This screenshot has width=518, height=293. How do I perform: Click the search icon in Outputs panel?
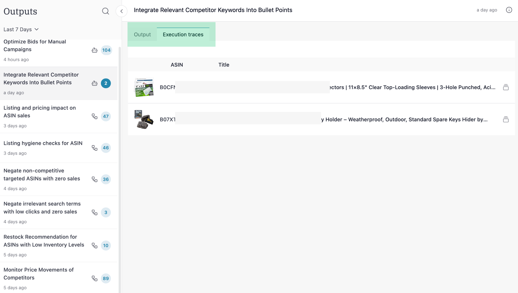105,11
